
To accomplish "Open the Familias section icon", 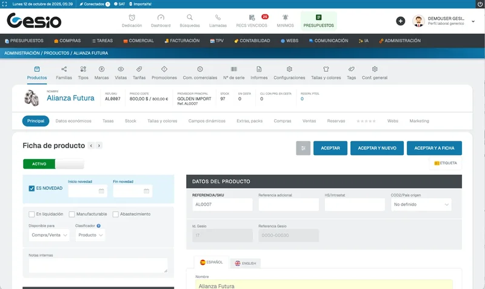I will [x=64, y=69].
